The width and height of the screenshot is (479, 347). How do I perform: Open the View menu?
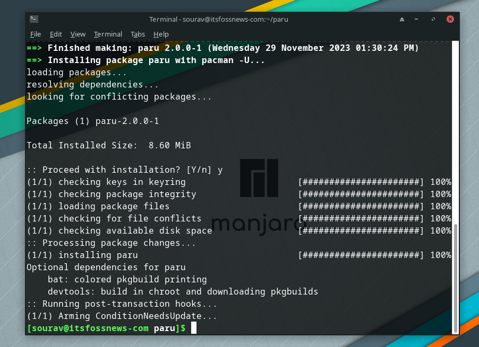point(78,34)
